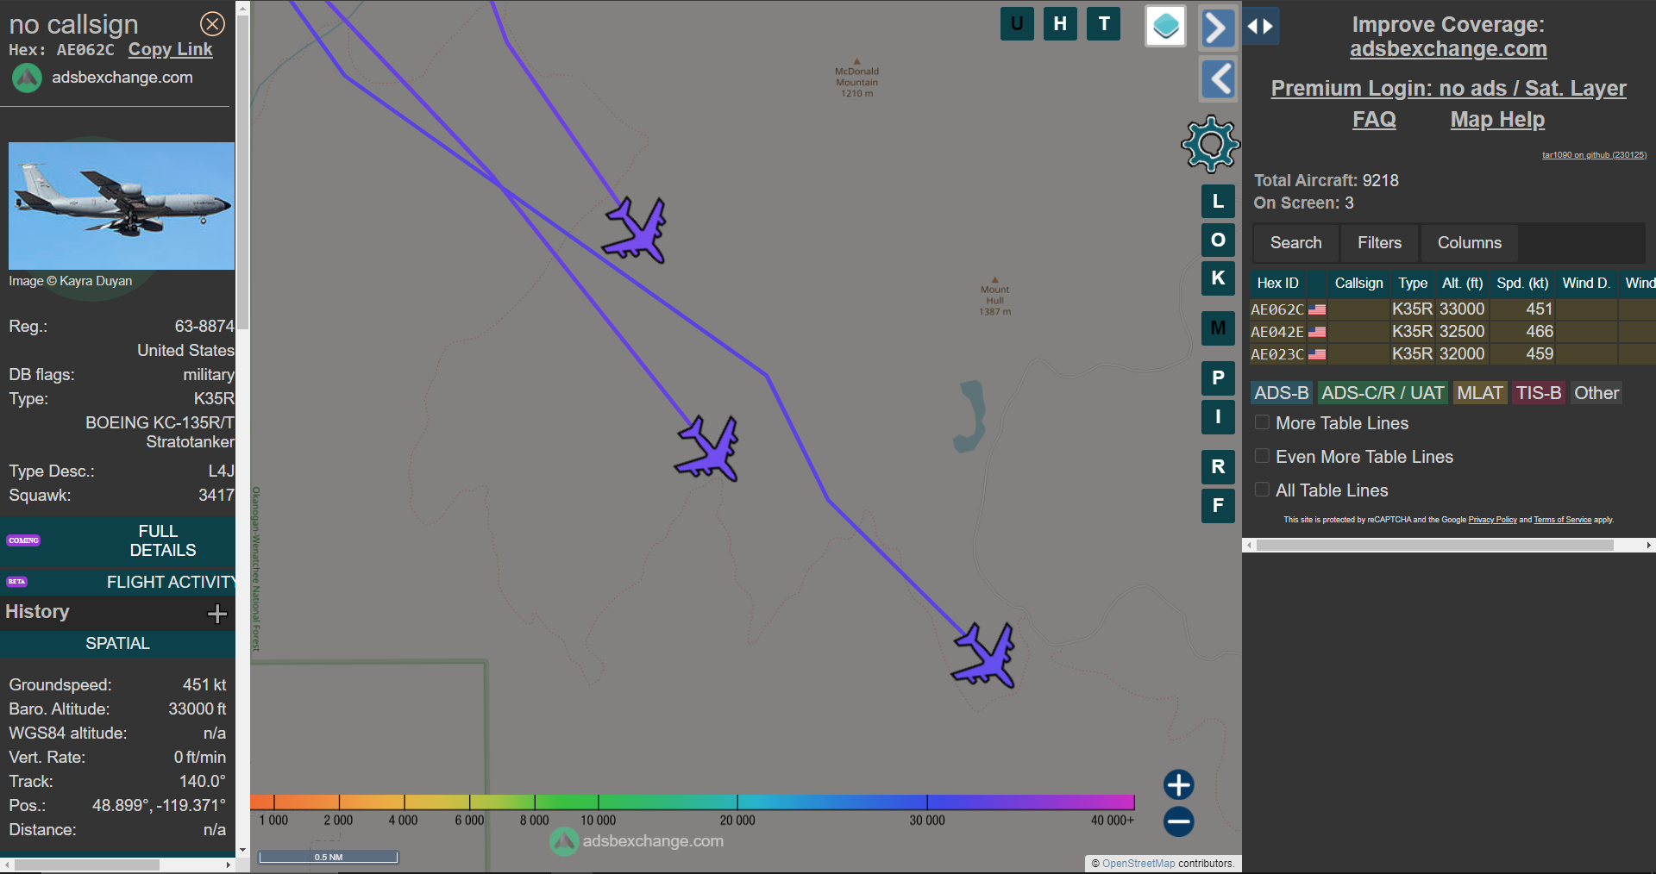Image resolution: width=1656 pixels, height=874 pixels.
Task: Click the M map button
Action: pos(1218,328)
